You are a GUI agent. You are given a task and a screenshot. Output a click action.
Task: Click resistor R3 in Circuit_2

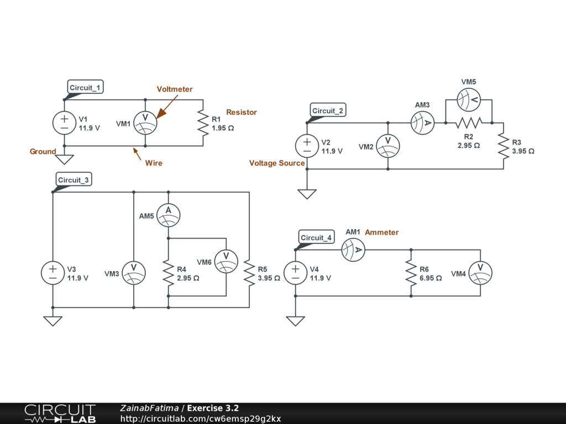click(x=503, y=146)
